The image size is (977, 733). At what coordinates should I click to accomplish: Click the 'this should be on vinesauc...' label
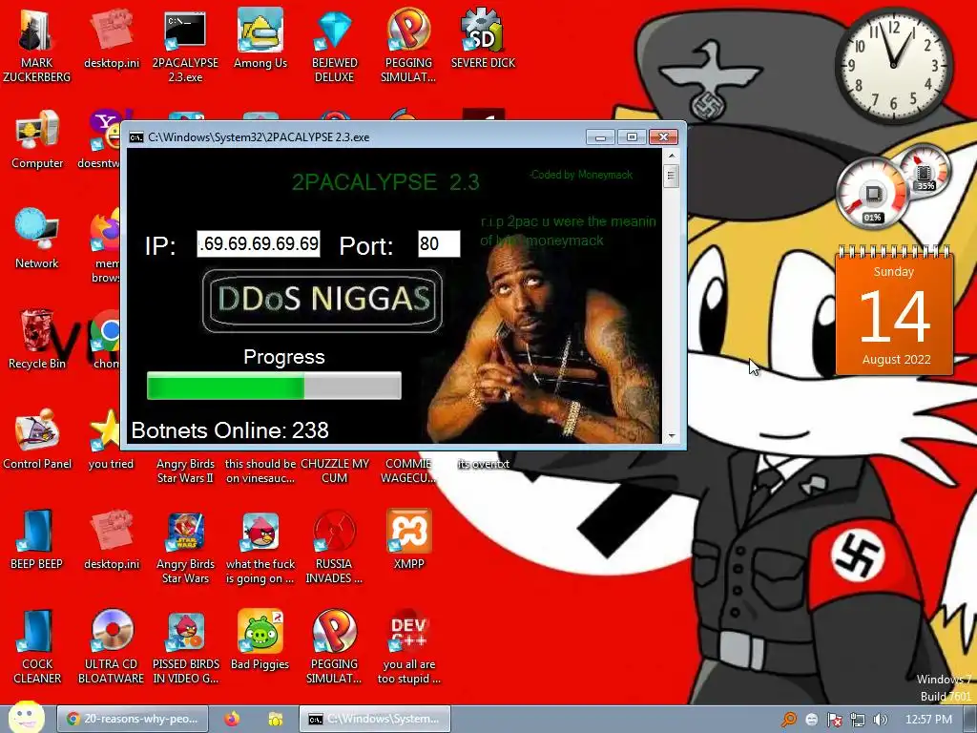tap(260, 471)
